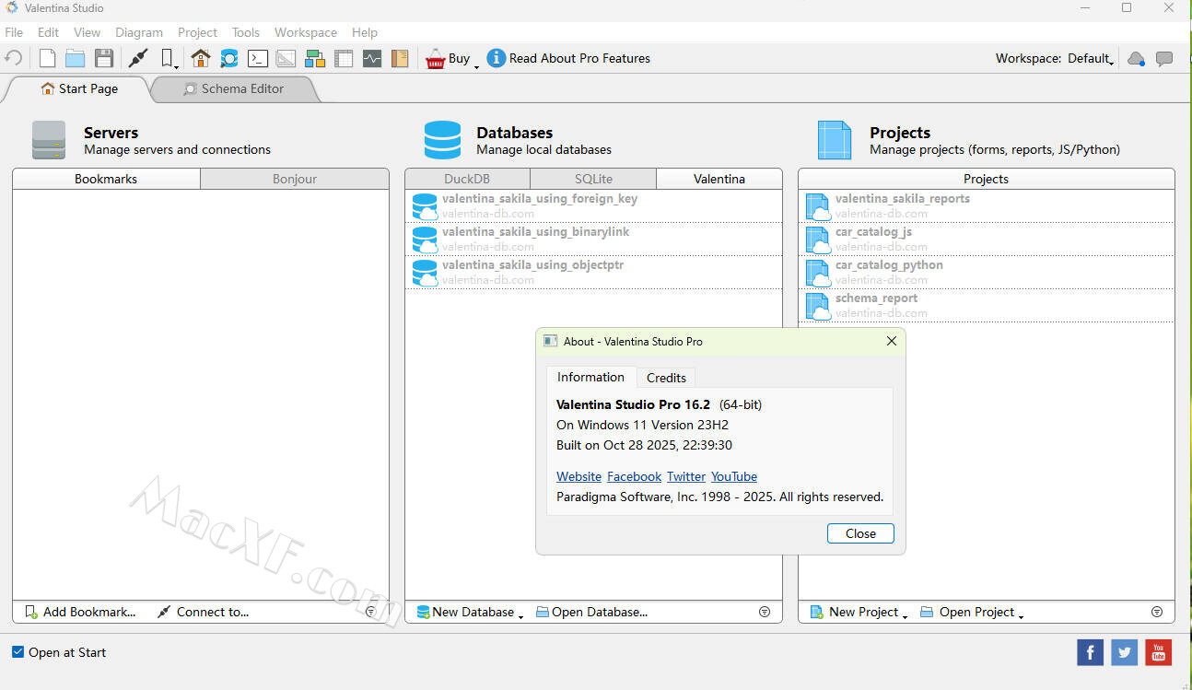Click the Twitter icon at bottom right
Image resolution: width=1192 pixels, height=690 pixels.
pyautogui.click(x=1124, y=652)
